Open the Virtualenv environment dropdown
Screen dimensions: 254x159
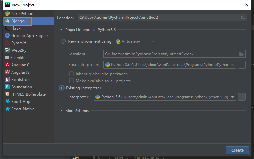click(x=135, y=41)
